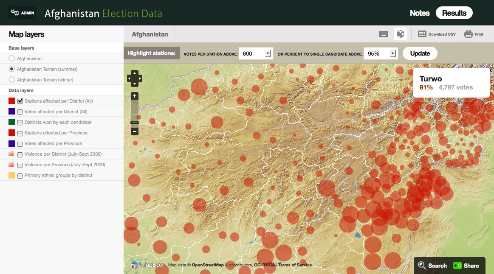Click Download CSV link
The width and height of the screenshot is (494, 274).
coord(442,34)
